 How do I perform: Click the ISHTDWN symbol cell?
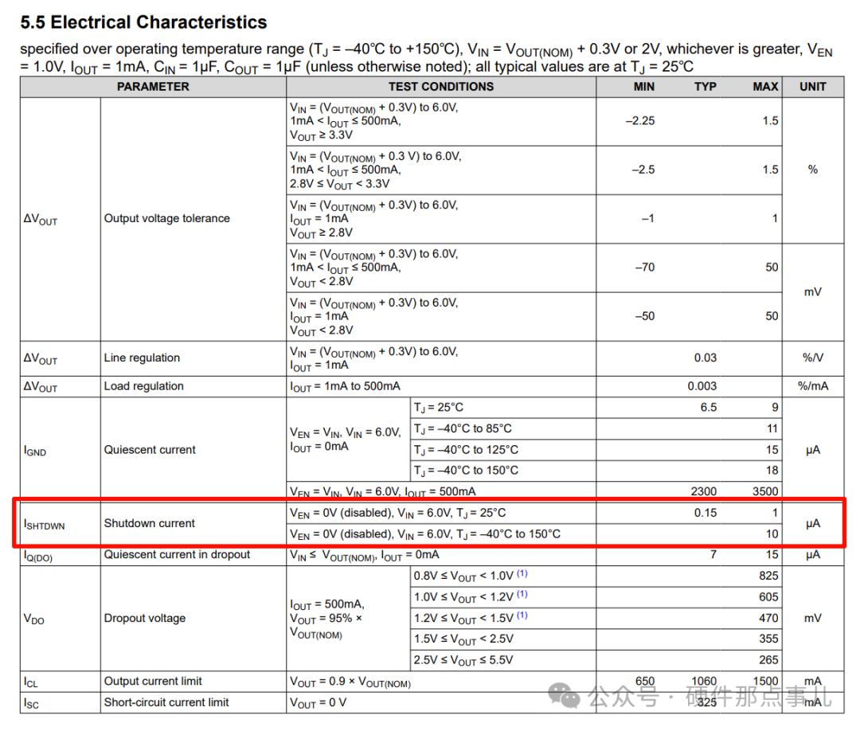pos(45,525)
